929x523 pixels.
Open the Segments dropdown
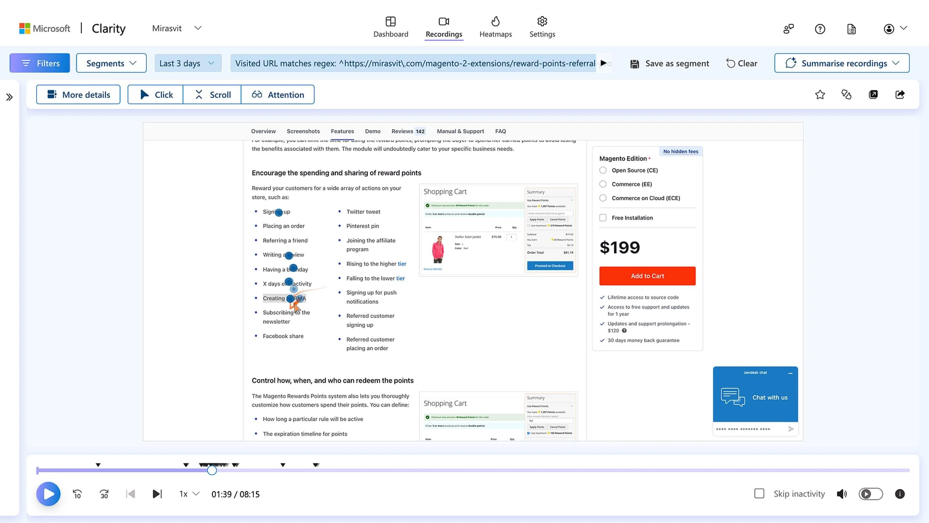tap(111, 63)
